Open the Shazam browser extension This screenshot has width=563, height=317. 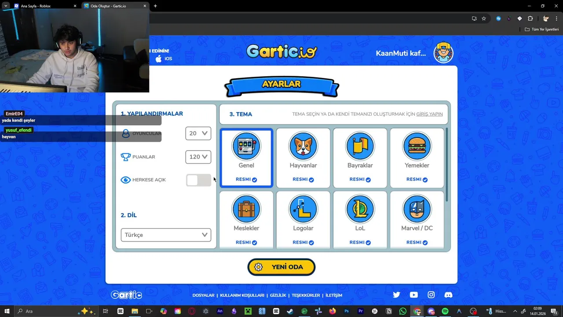pyautogui.click(x=498, y=18)
